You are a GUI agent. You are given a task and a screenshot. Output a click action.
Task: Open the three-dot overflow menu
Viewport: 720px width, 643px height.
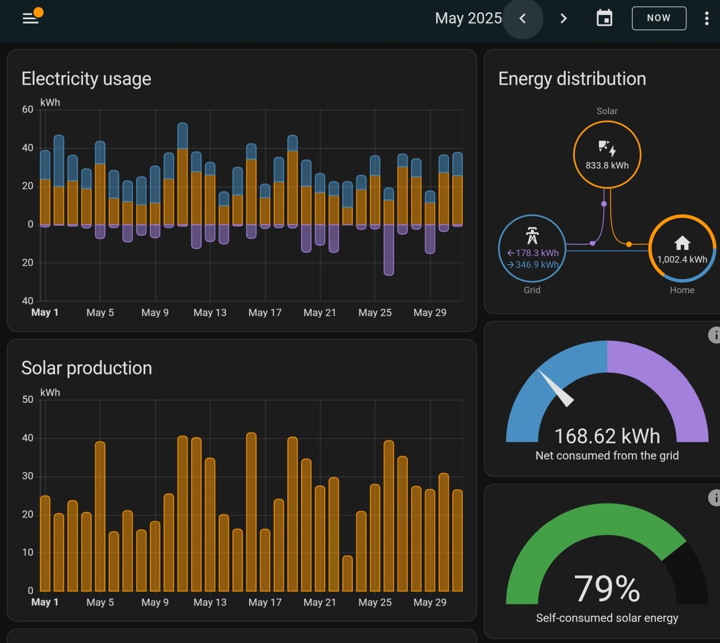pos(707,19)
